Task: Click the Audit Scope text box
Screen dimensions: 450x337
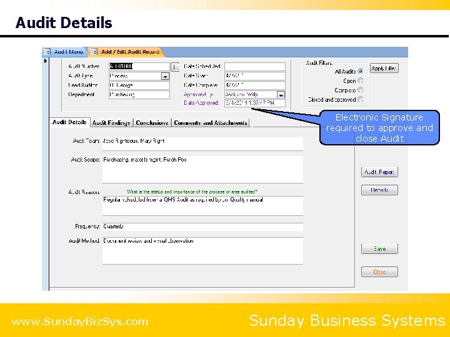Action: click(202, 169)
